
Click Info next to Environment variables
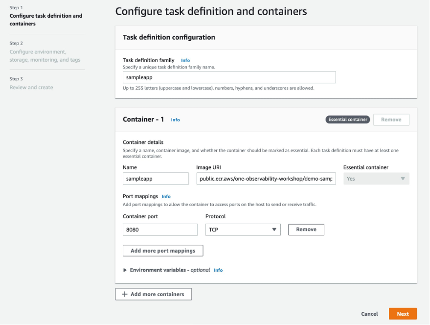[x=218, y=270]
